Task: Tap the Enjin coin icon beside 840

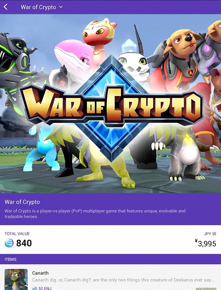Action: 9,243
